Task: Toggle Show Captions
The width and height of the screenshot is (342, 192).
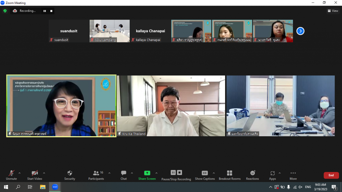Action: tap(205, 175)
